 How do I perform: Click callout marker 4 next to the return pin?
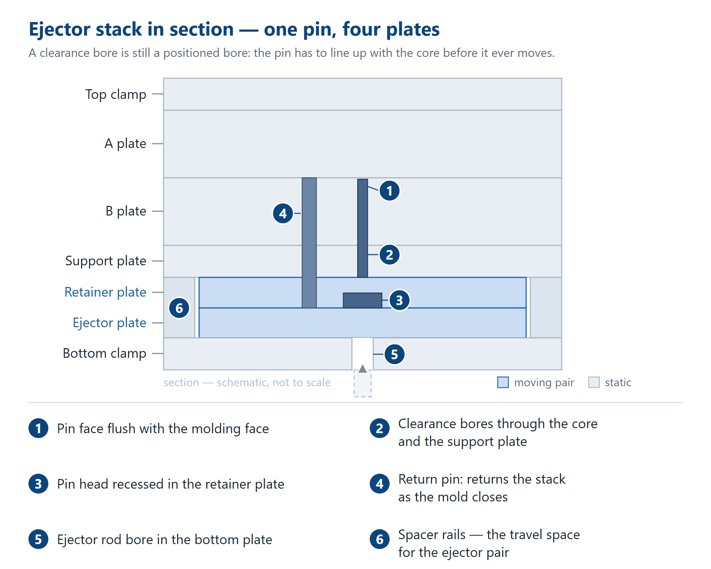[x=283, y=213]
